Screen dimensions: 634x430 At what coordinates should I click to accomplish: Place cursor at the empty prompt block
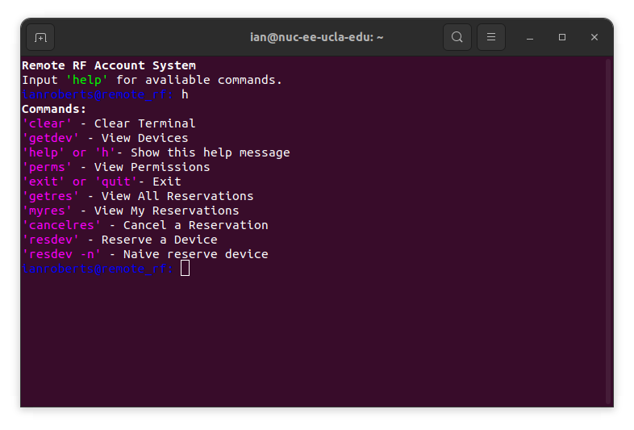click(186, 269)
